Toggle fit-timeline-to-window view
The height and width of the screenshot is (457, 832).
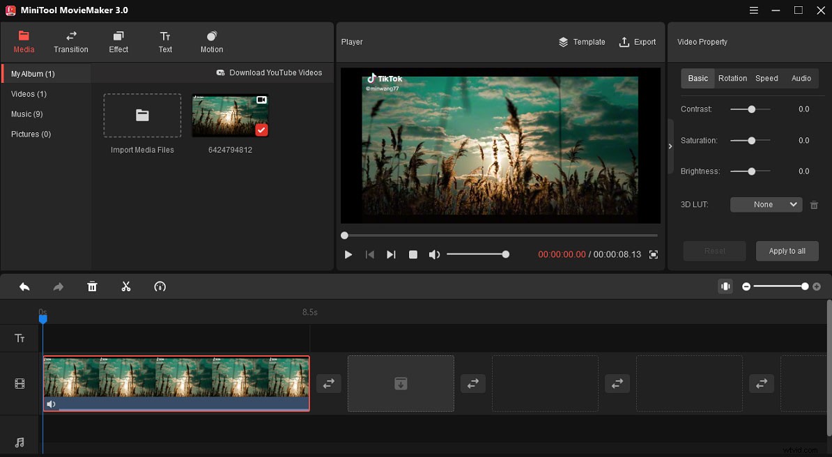click(x=725, y=286)
